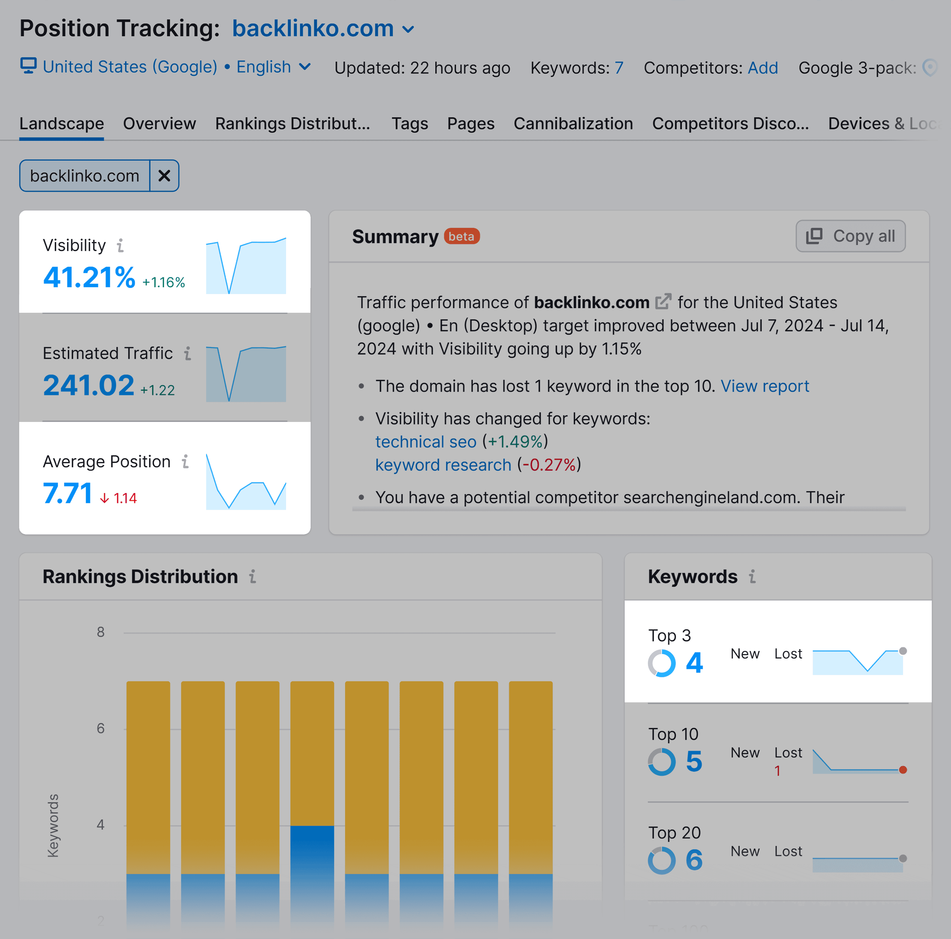Open backlinko.com external link icon

tap(663, 302)
